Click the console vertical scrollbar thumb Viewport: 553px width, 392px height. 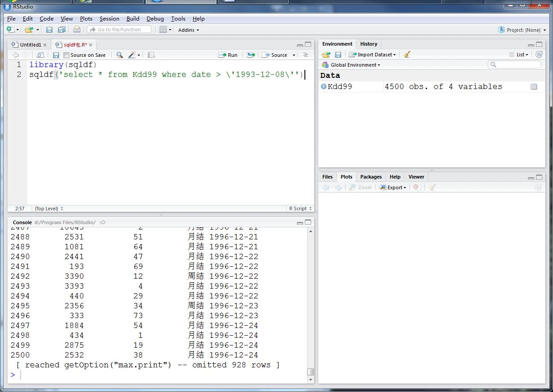[x=310, y=372]
